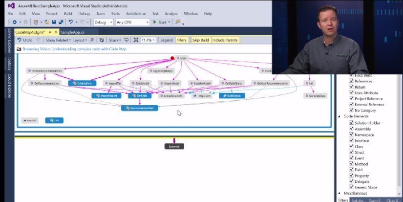Click the Legend button
Image resolution: width=403 pixels, height=202 pixels.
pyautogui.click(x=167, y=40)
